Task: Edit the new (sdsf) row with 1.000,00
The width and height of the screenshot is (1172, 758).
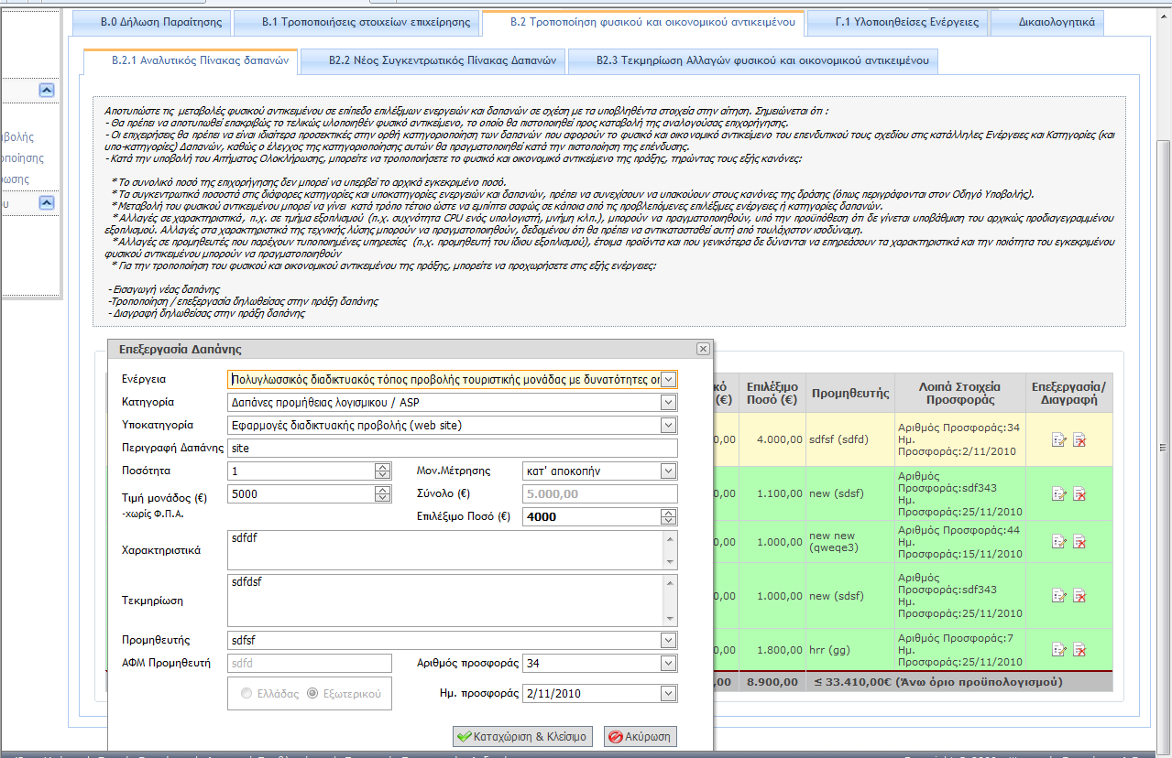Action: point(1059,596)
